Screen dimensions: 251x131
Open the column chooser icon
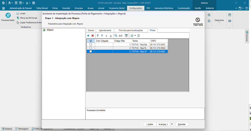pos(126,36)
